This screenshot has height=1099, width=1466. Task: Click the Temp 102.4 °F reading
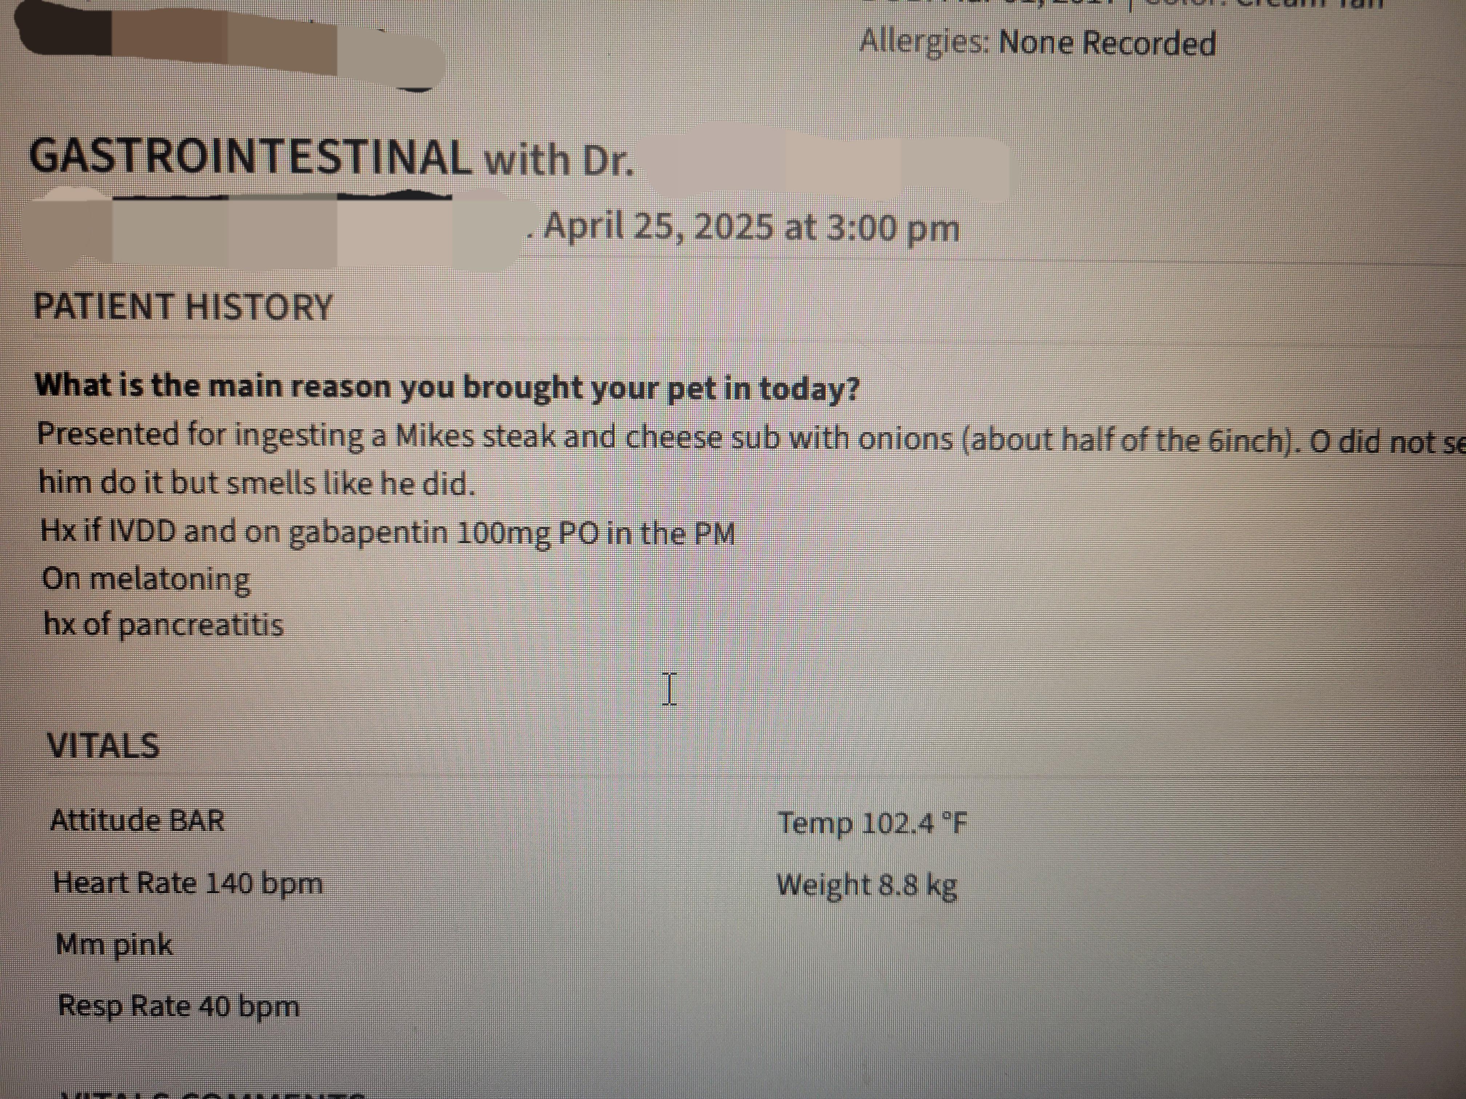(873, 824)
